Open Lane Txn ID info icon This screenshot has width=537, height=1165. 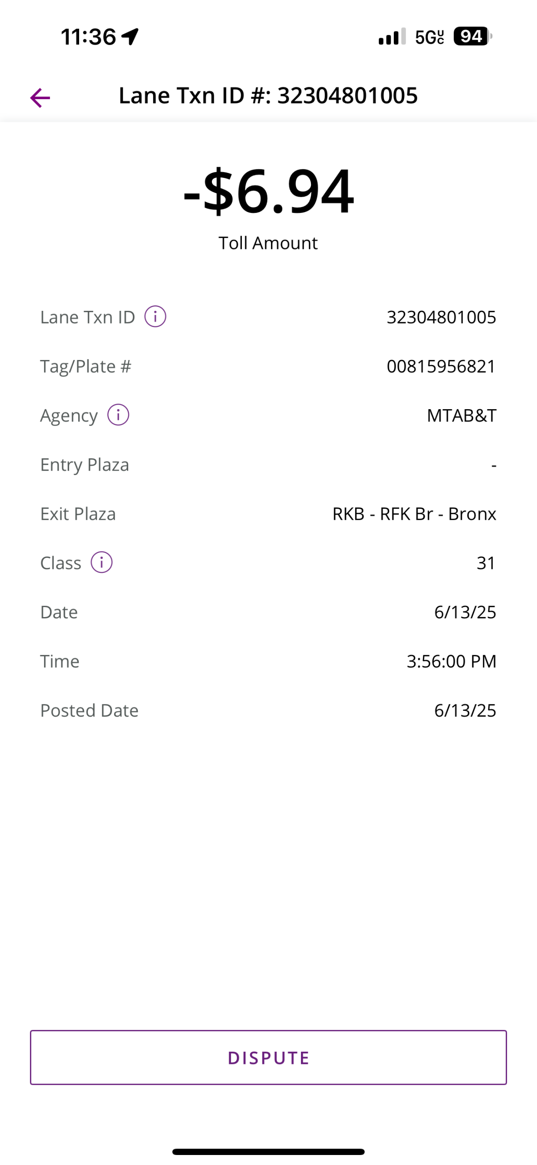click(155, 316)
